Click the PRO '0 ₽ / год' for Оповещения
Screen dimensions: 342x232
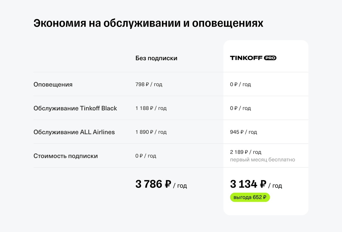click(x=240, y=84)
